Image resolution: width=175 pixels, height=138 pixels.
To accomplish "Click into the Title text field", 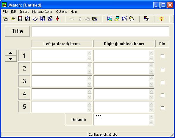I will 100,31.
